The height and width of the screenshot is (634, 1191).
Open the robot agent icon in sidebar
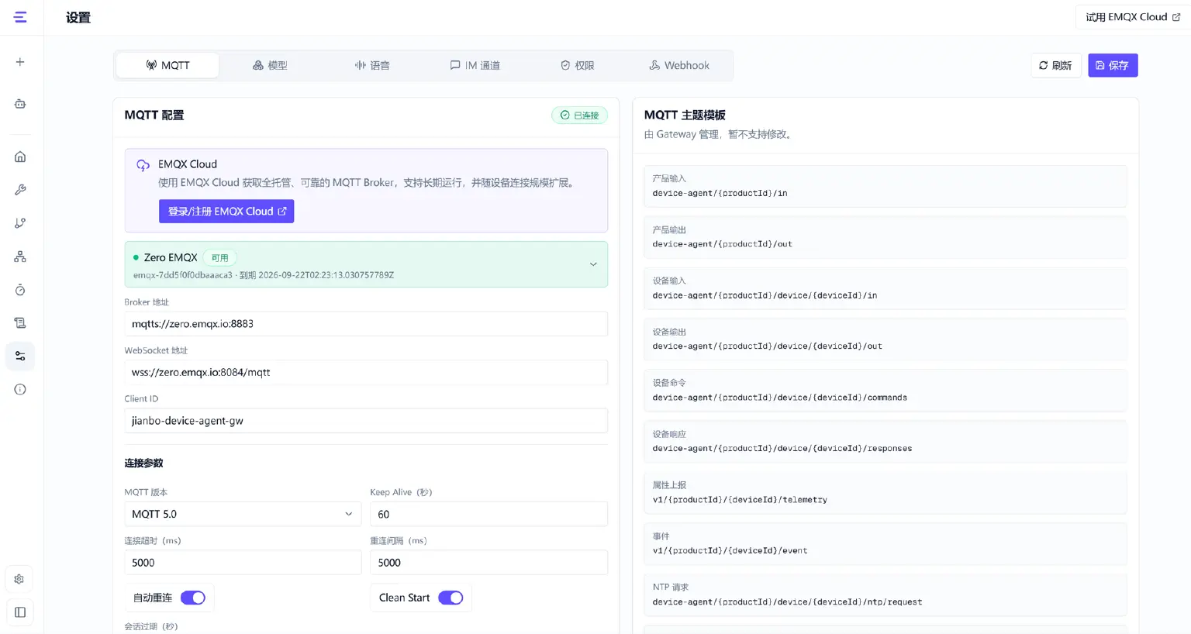[20, 104]
